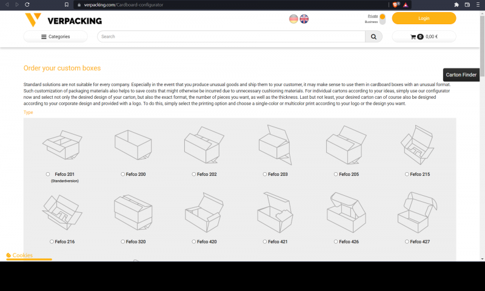Click the Login button
This screenshot has width=485, height=291.
click(424, 18)
